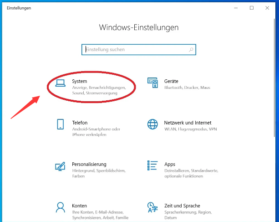Screen dimensions: 279x222
Task: Select the Konten person icon
Action: (61, 207)
